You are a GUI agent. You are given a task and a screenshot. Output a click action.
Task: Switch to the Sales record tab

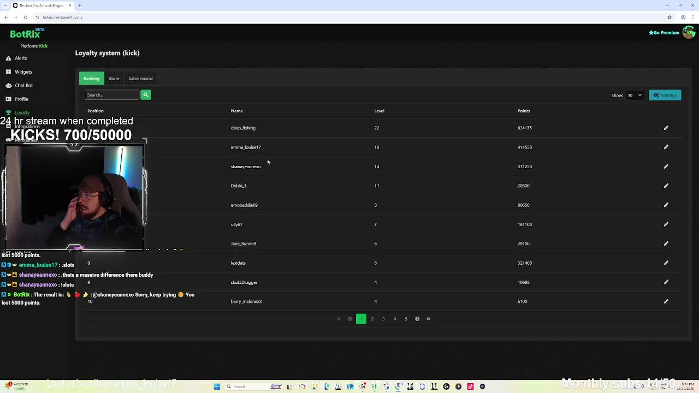click(140, 79)
